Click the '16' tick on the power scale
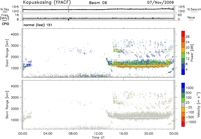This screenshot has height=139, width=201. [x=187, y=53]
